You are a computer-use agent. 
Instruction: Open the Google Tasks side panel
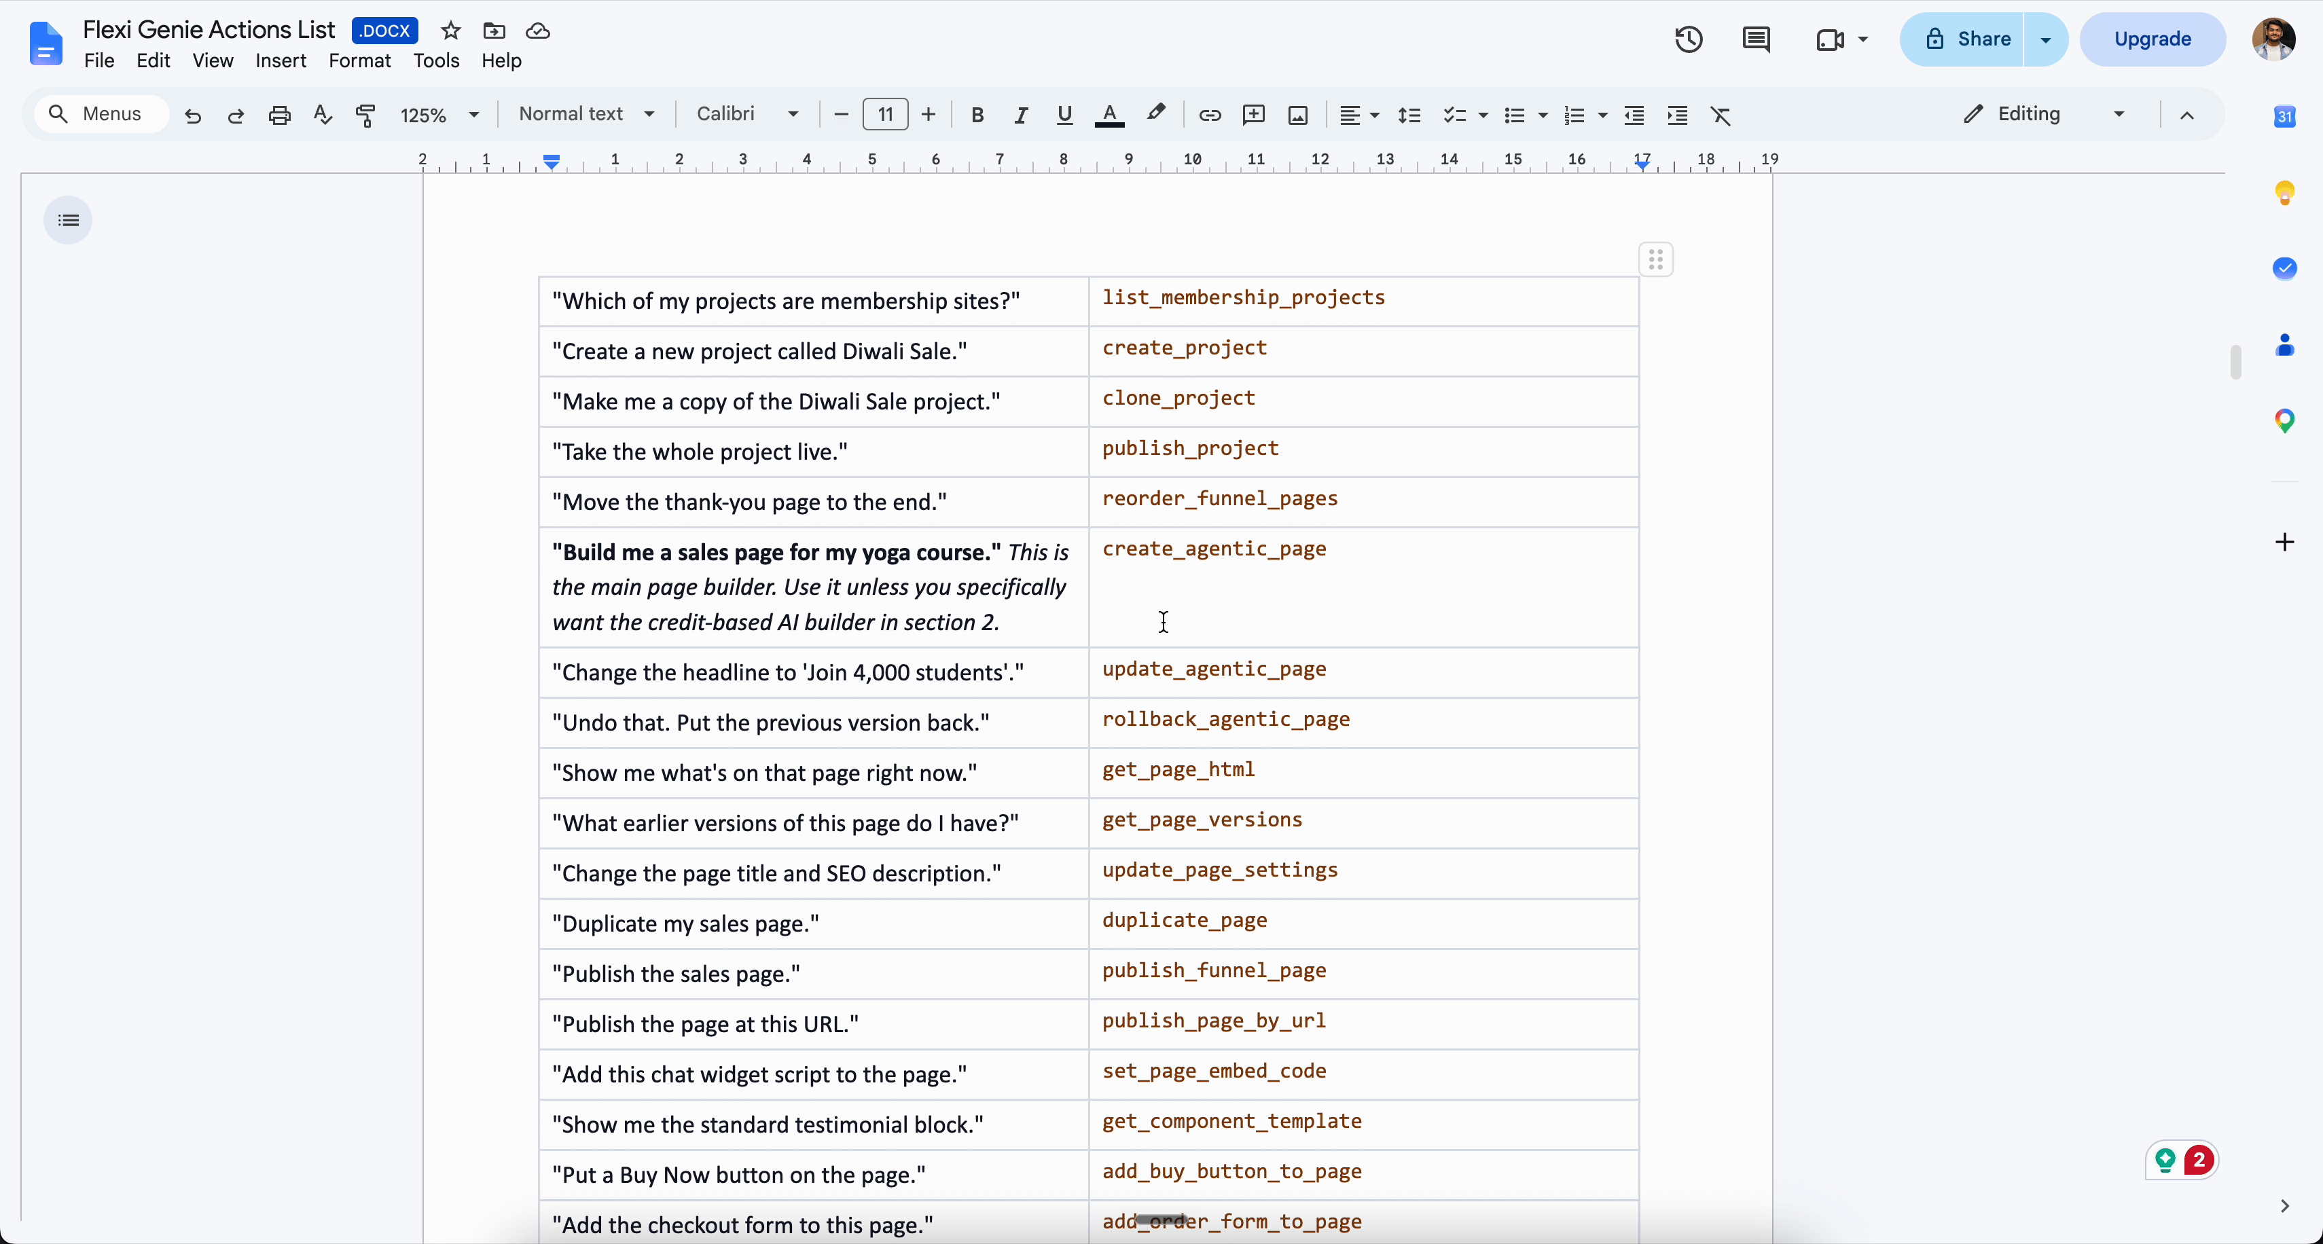[x=2284, y=269]
